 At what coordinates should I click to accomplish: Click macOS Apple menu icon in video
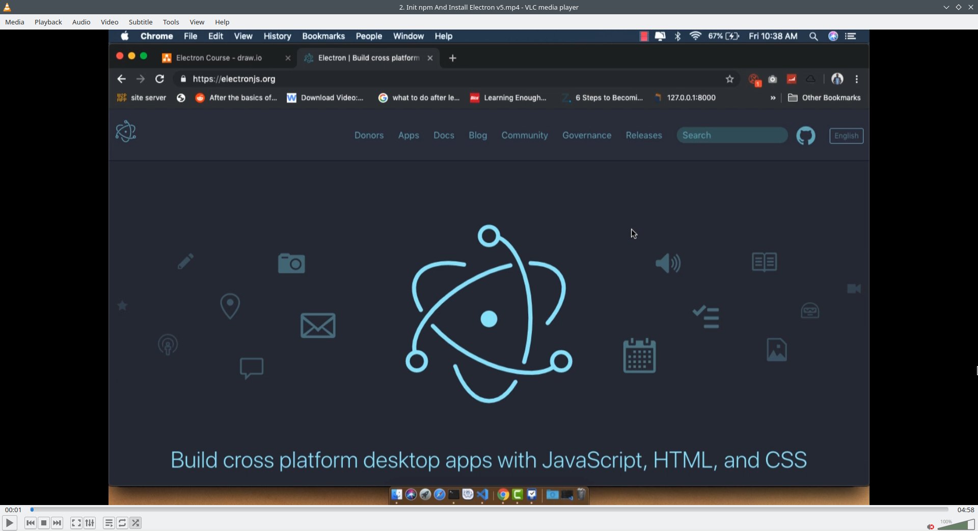click(125, 36)
